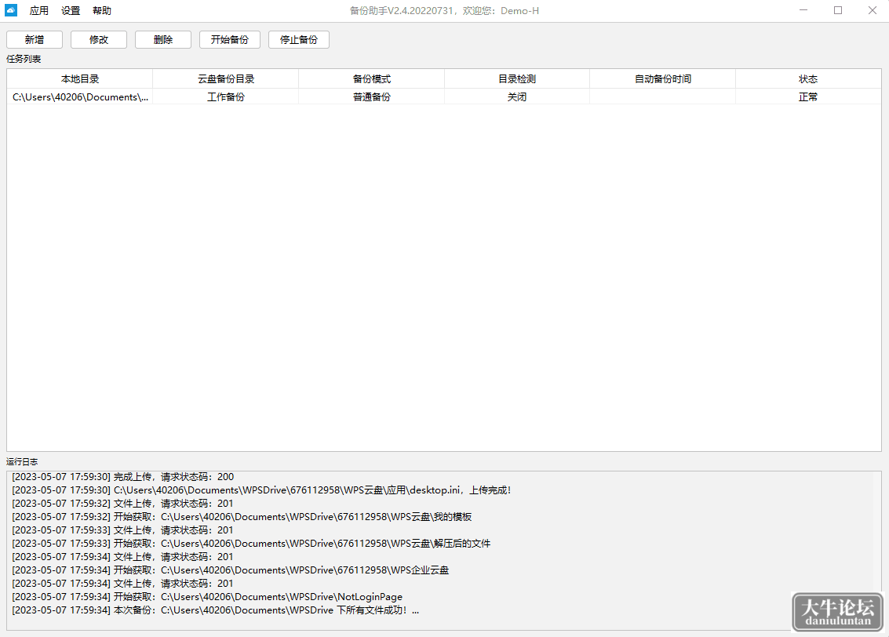This screenshot has width=889, height=637.
Task: Click the 目录检测 column header
Action: pos(517,78)
